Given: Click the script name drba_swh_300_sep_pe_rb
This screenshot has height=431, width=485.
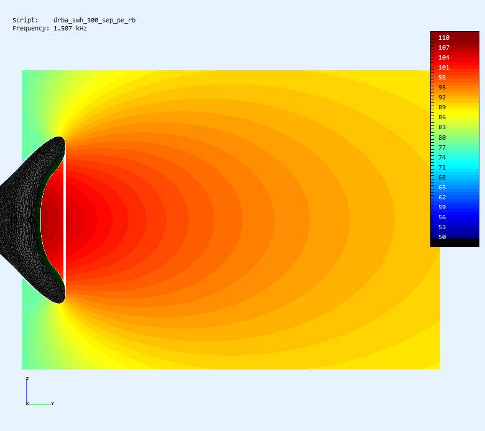Looking at the screenshot, I should [95, 20].
